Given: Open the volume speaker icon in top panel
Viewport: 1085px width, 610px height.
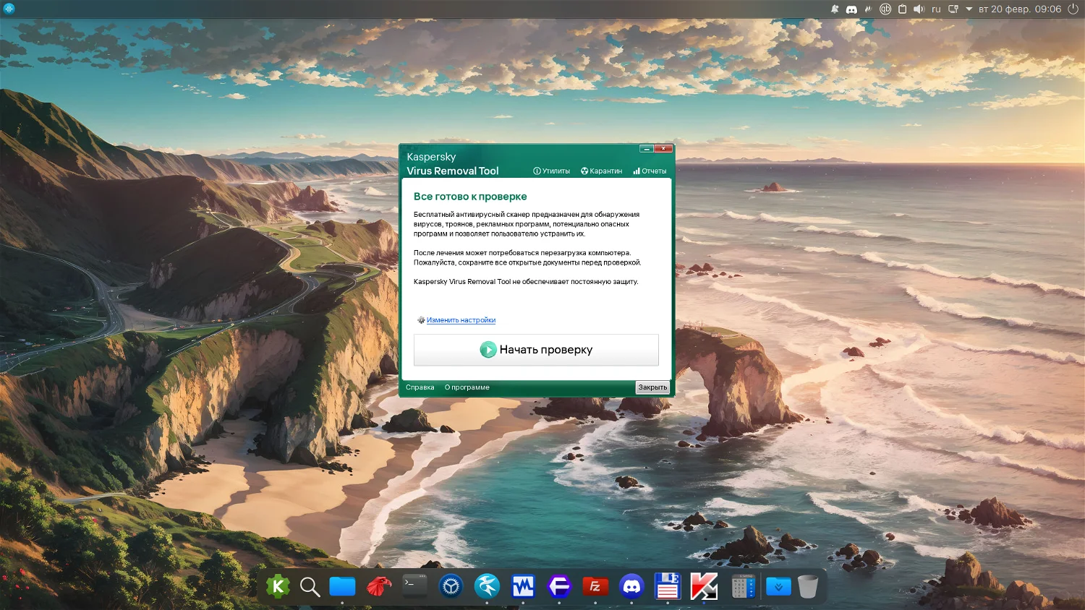Looking at the screenshot, I should (x=919, y=9).
